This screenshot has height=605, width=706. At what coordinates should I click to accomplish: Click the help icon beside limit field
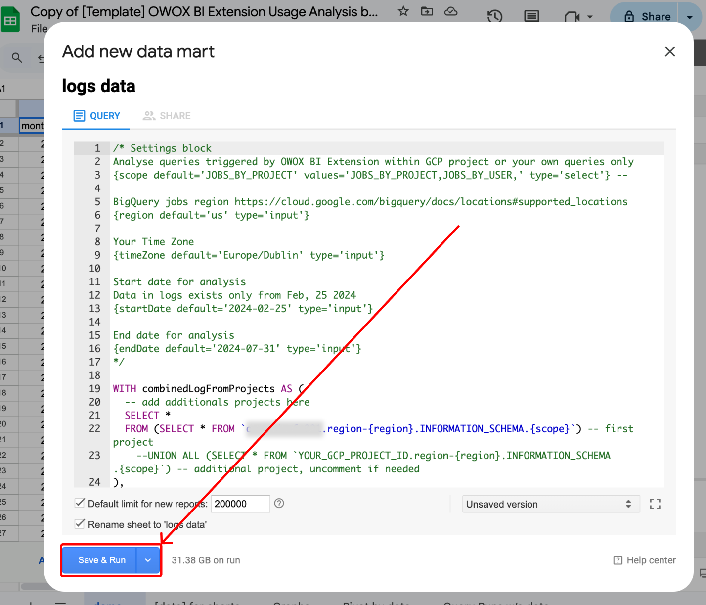tap(279, 503)
